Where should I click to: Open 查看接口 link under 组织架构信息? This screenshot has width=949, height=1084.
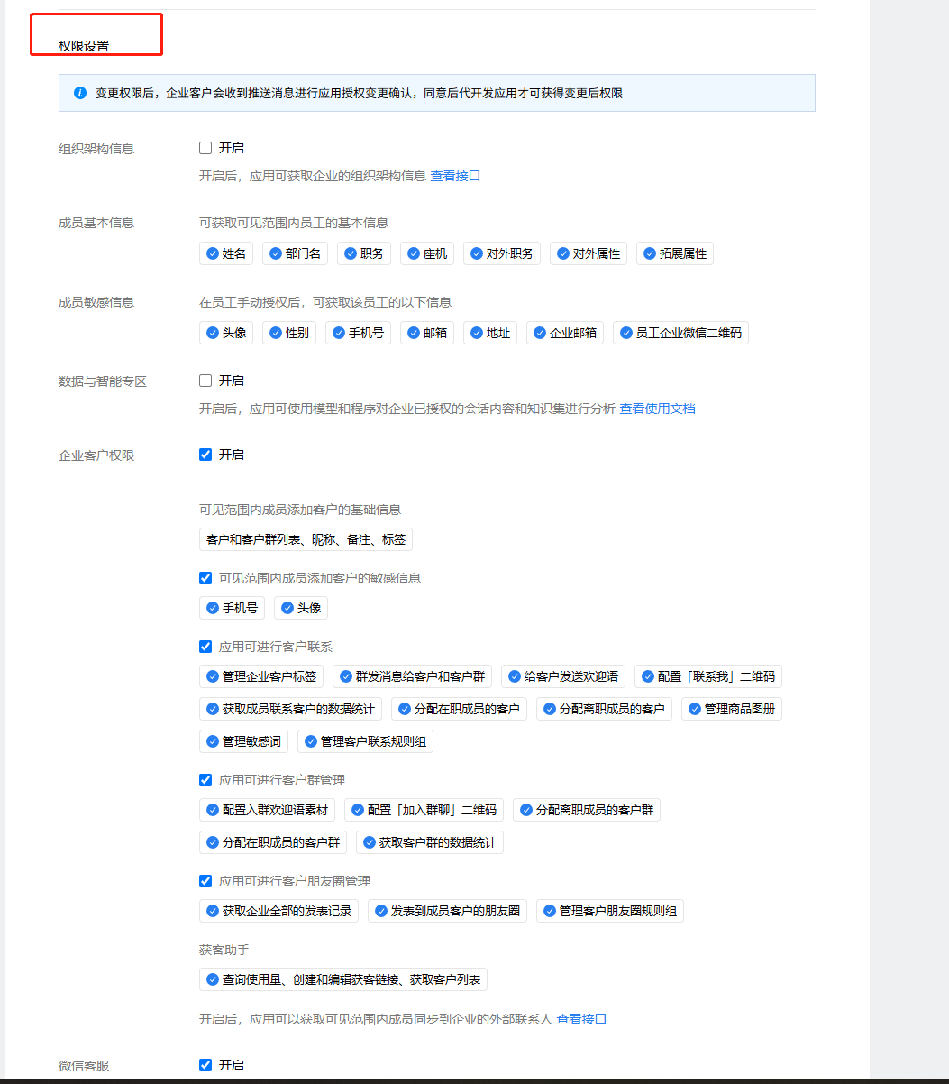tap(455, 176)
